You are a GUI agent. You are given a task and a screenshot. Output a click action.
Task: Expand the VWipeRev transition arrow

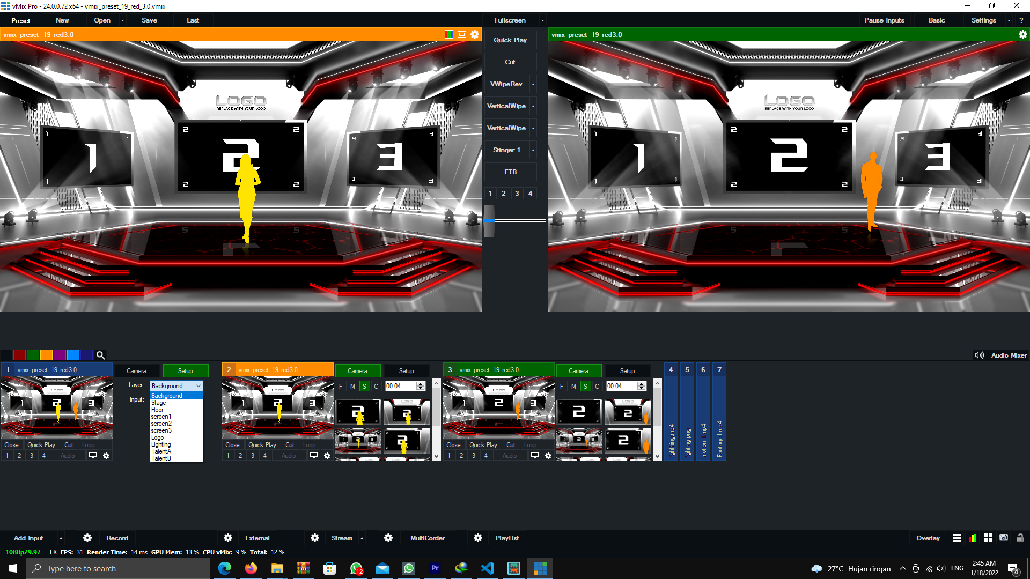(533, 84)
